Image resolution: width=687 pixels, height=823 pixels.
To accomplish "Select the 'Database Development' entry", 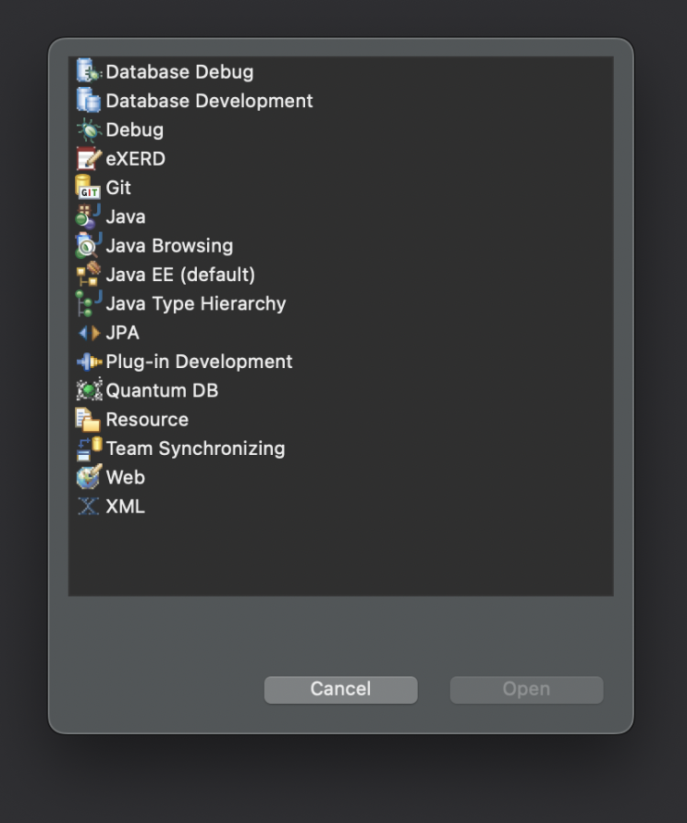I will 209,101.
